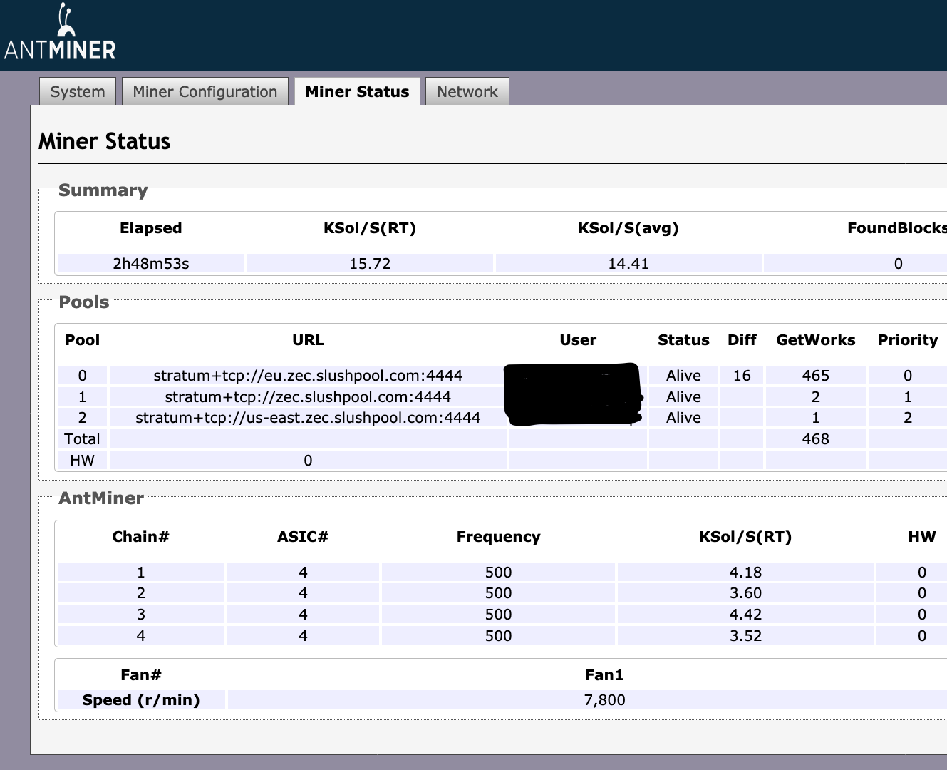
Task: Select the Miner Status tab
Action: 357,91
